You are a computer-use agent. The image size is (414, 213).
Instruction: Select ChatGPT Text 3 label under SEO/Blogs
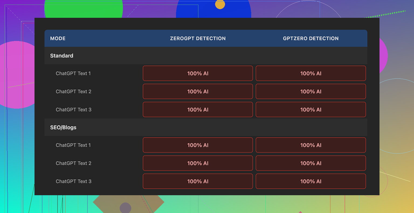click(x=73, y=181)
